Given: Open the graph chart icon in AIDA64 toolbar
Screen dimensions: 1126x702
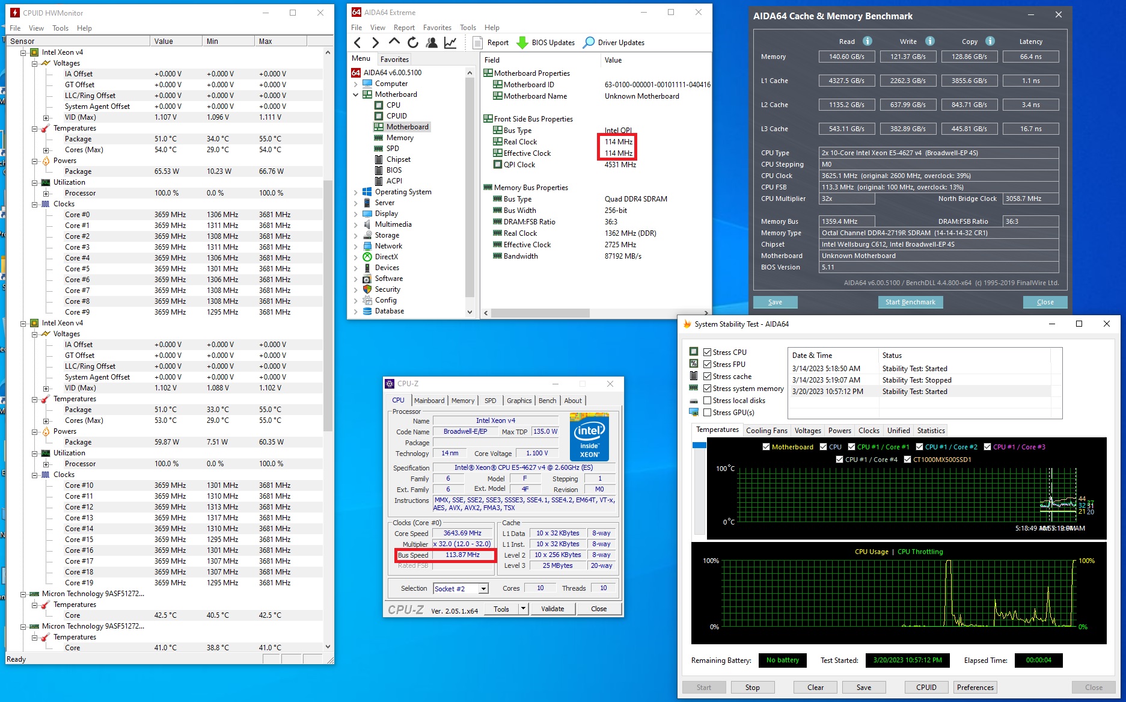Looking at the screenshot, I should pos(450,42).
